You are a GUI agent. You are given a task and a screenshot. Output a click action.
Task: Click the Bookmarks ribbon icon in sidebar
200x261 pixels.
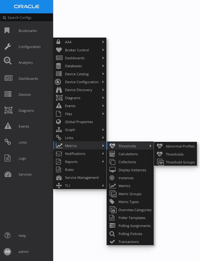7,31
